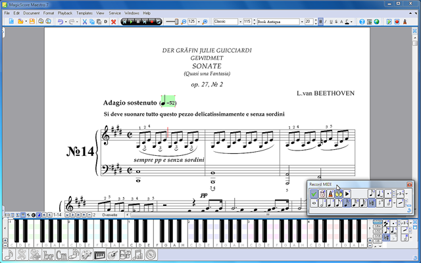This screenshot has height=263, width=421.
Task: Select quarter note duration in Record MIDI
Action: coord(330,203)
